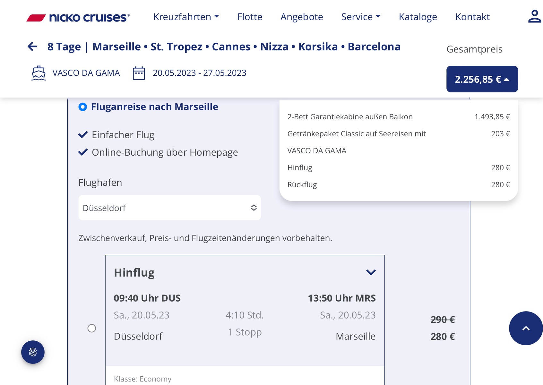Click the Hinflug 280 € price line
This screenshot has width=543, height=385.
point(398,167)
